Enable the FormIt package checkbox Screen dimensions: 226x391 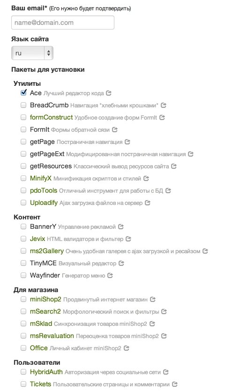coord(23,129)
